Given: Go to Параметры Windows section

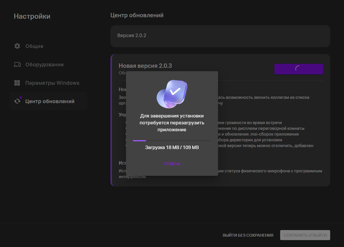Looking at the screenshot, I should click(x=52, y=83).
